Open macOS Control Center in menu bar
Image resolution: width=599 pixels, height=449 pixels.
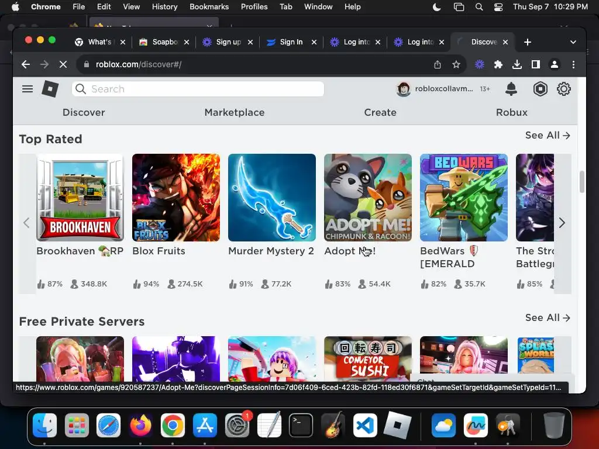pos(498,7)
